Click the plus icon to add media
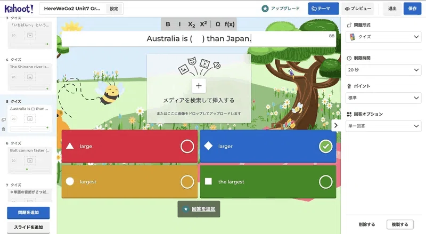The height and width of the screenshot is (234, 426). [x=199, y=86]
